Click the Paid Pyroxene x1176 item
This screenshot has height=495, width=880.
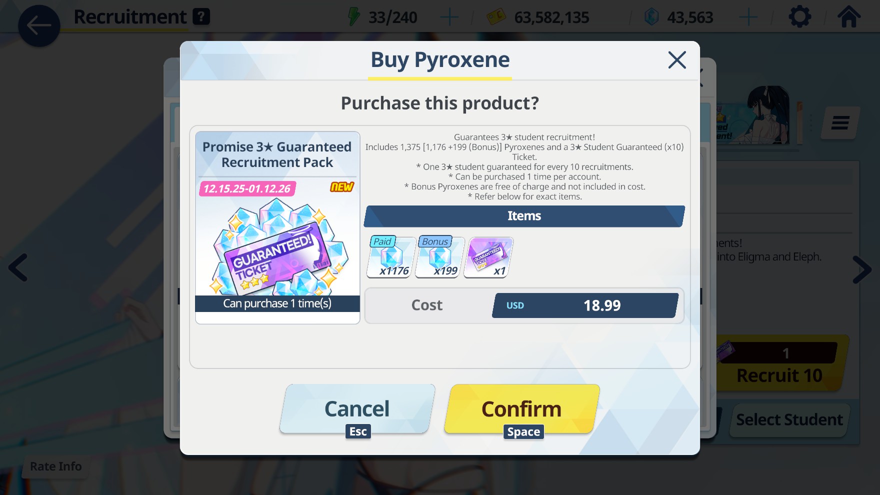point(391,257)
